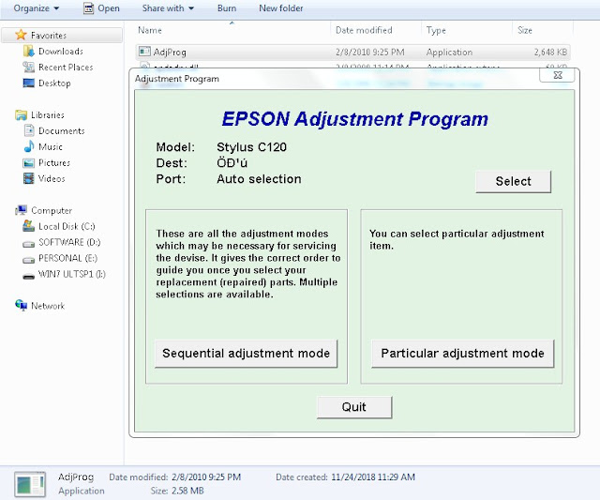Sort by Date modified column
The image size is (600, 500).
364,30
